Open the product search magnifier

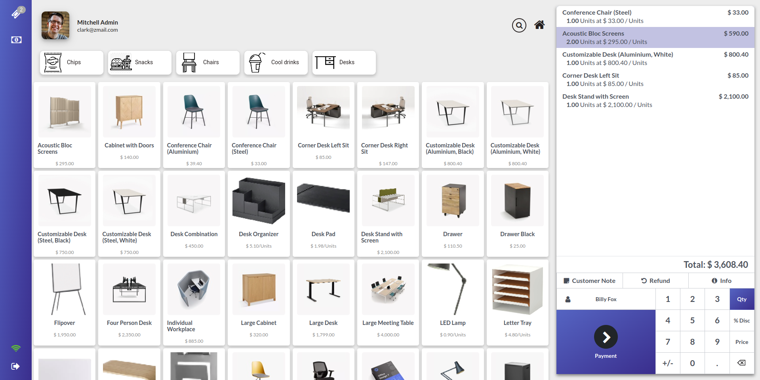(519, 25)
